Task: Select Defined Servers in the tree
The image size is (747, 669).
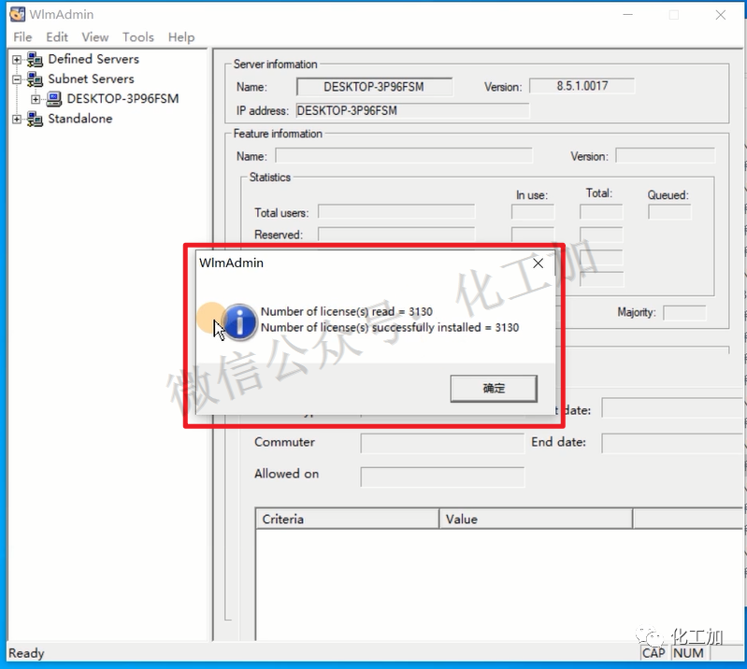Action: pyautogui.click(x=93, y=59)
